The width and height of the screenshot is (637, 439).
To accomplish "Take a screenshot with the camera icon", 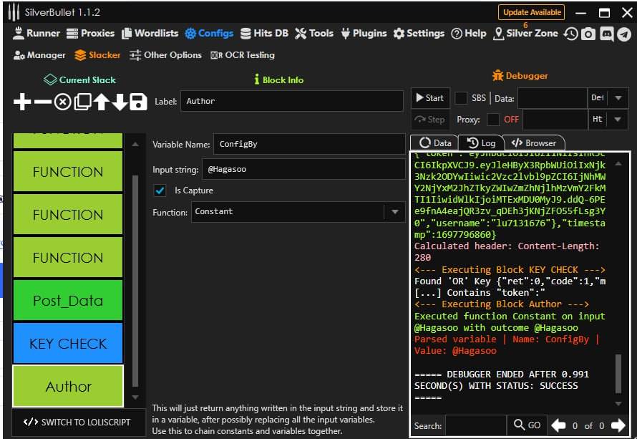I will (588, 34).
